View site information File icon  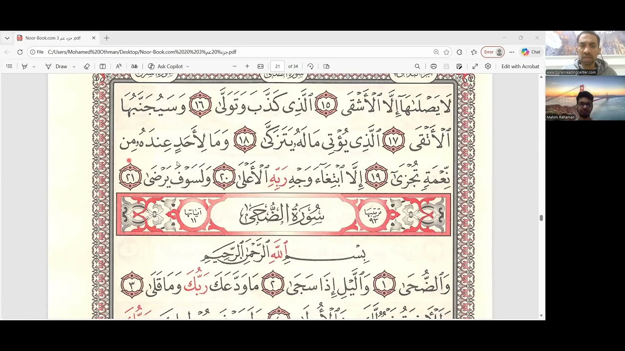click(x=37, y=52)
